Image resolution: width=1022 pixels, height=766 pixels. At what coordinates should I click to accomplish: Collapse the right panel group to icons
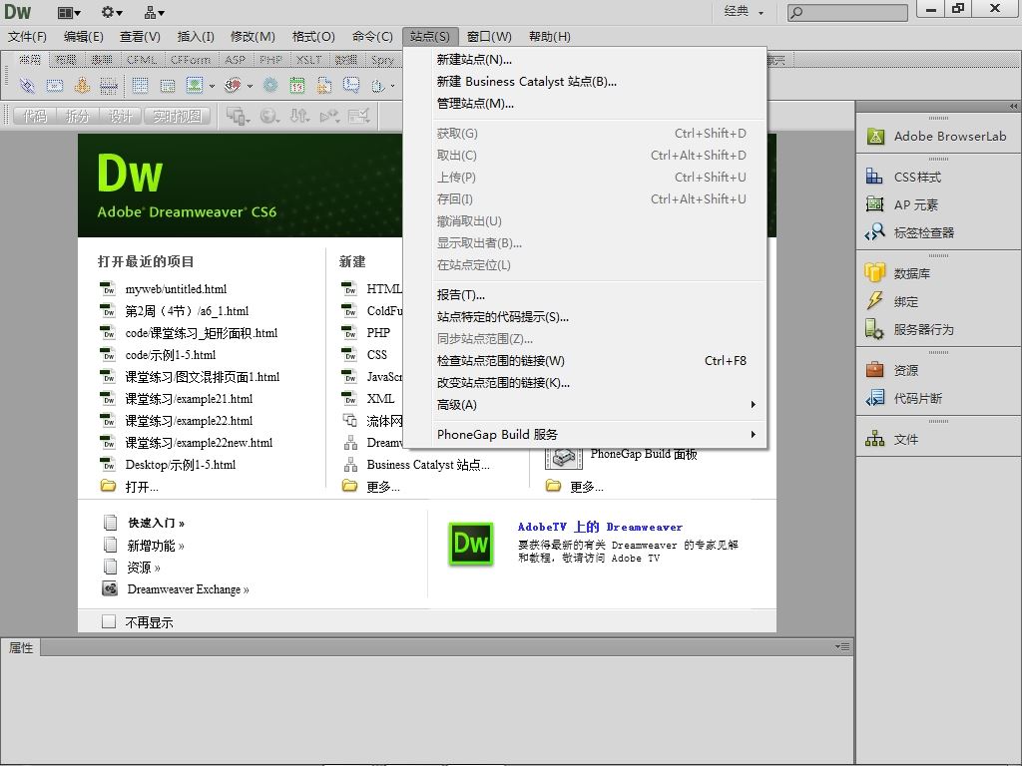1014,106
